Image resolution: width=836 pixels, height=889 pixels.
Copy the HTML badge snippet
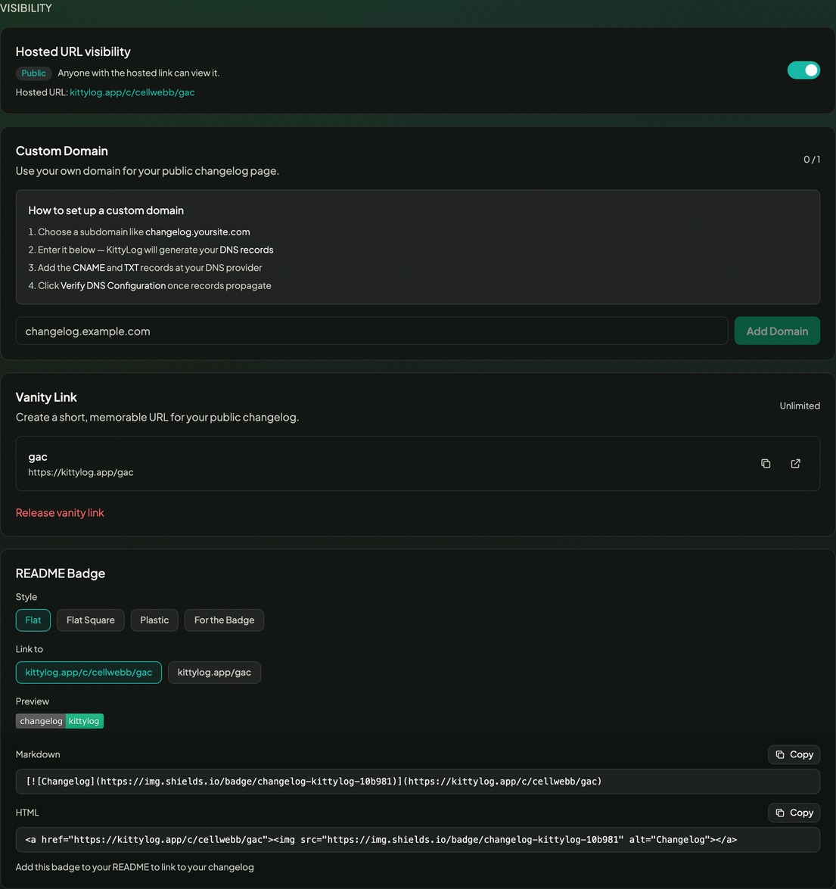(794, 813)
